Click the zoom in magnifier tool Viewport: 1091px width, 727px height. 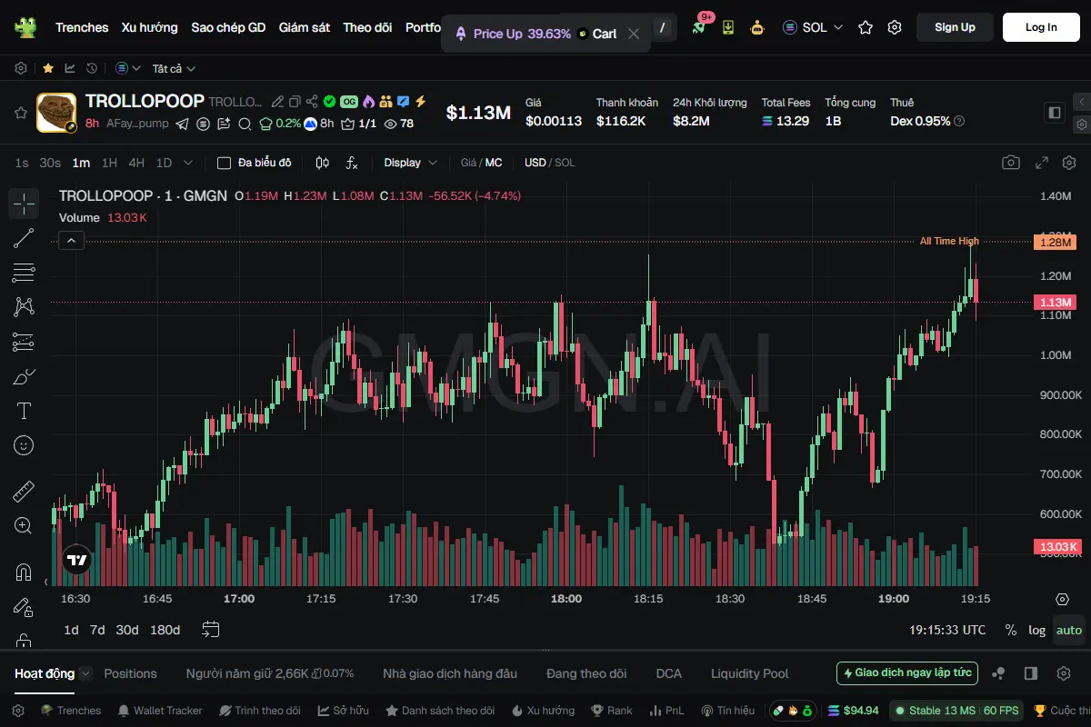point(24,525)
